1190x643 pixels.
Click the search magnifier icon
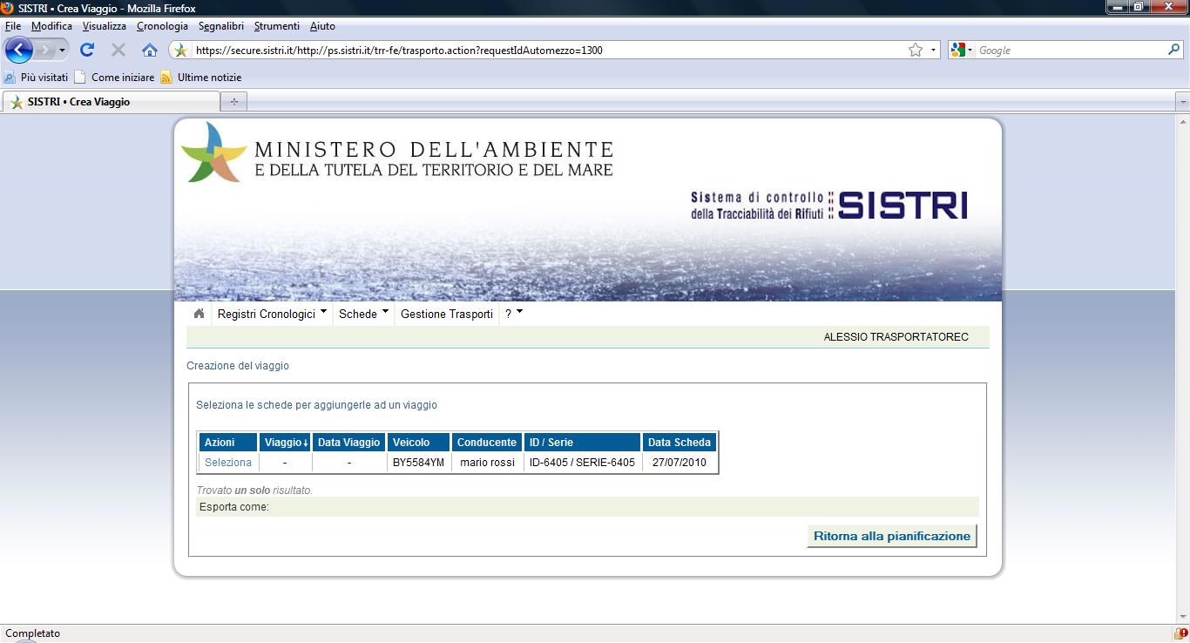tap(1173, 51)
